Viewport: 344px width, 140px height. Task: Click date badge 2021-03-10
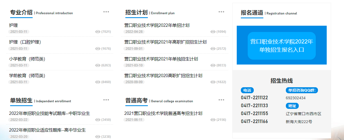coord(134,65)
